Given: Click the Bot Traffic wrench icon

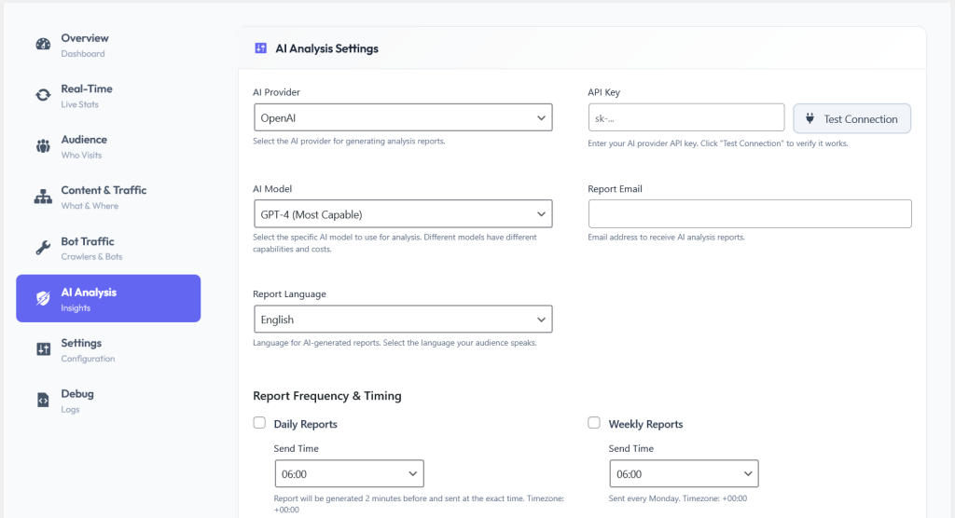Looking at the screenshot, I should click(x=43, y=248).
